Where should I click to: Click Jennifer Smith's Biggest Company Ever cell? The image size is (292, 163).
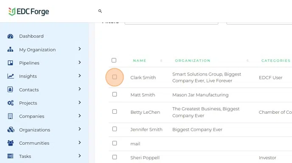(197, 129)
